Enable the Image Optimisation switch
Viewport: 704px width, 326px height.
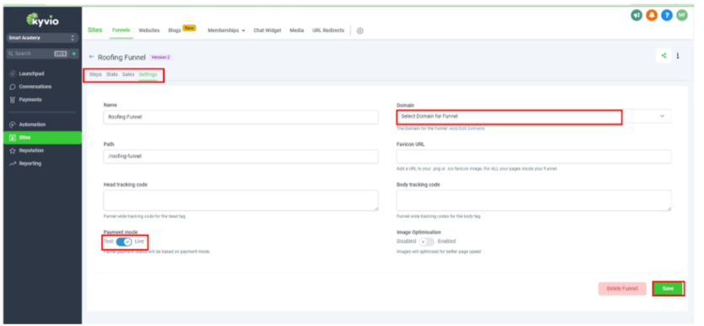coord(427,242)
